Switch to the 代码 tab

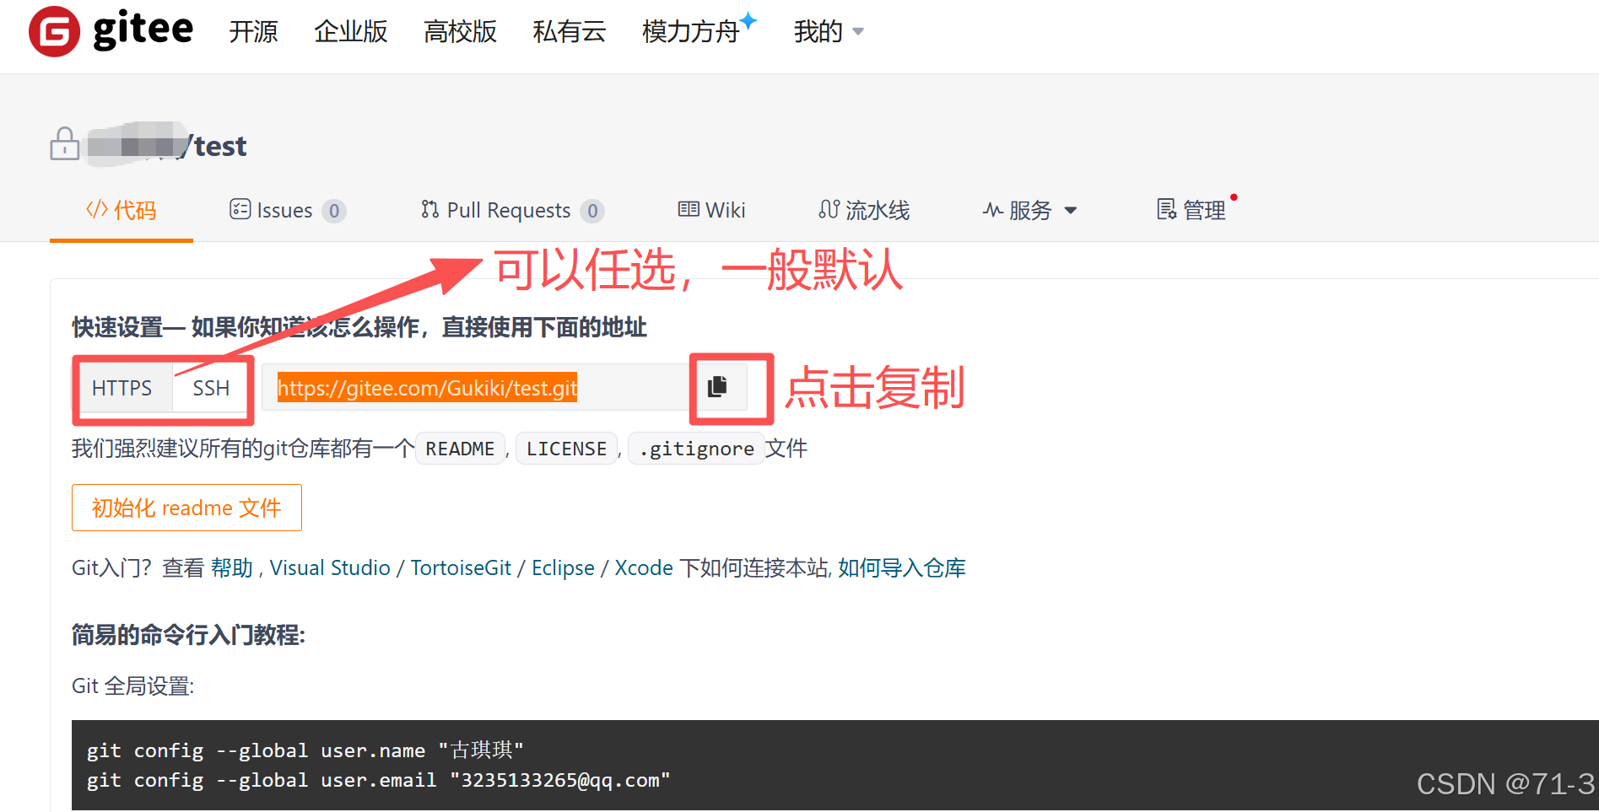coord(122,210)
